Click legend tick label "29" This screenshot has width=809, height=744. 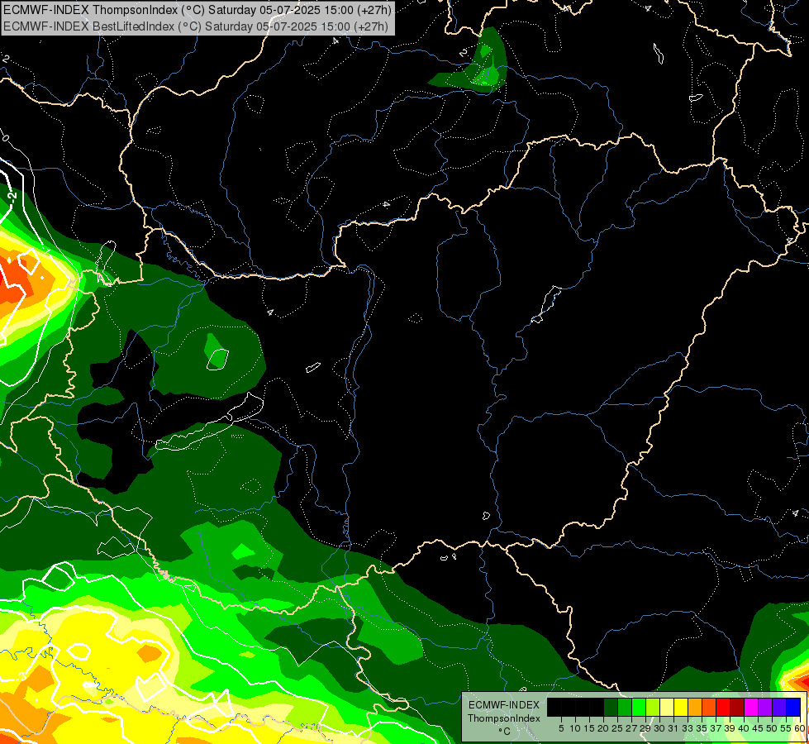click(645, 728)
